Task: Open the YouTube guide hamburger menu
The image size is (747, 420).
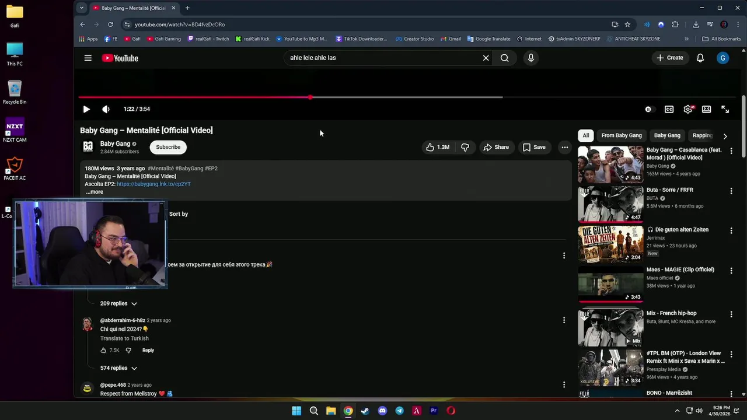Action: point(88,58)
